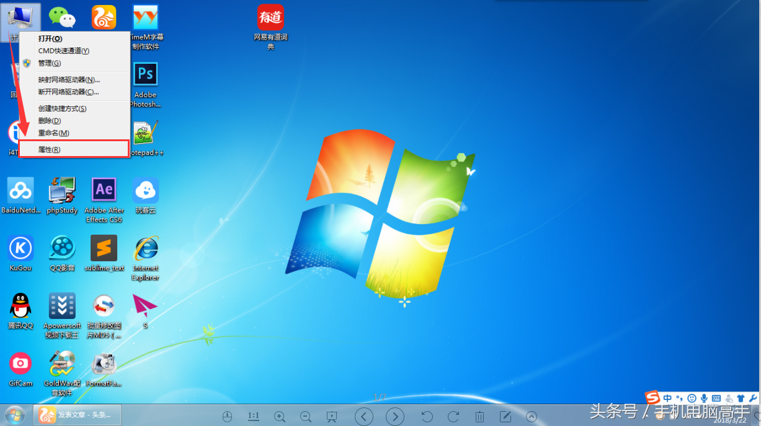Select 管理(G) from the context menu

click(x=50, y=63)
